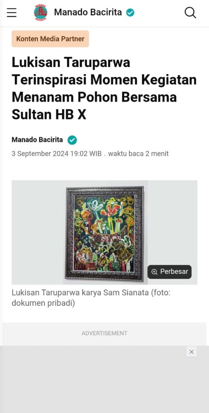Open the search magnifier icon
209x413 pixels.
(x=190, y=13)
